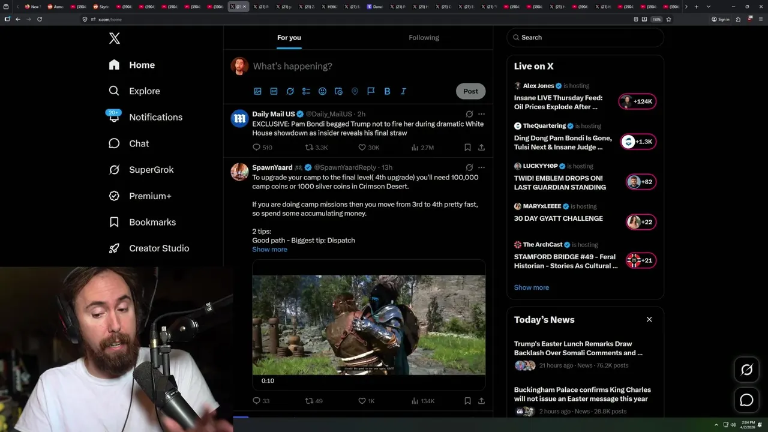Click the Post button
768x432 pixels.
click(470, 91)
